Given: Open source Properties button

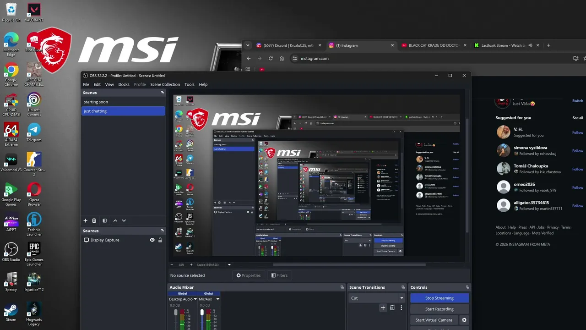Looking at the screenshot, I should [x=249, y=275].
